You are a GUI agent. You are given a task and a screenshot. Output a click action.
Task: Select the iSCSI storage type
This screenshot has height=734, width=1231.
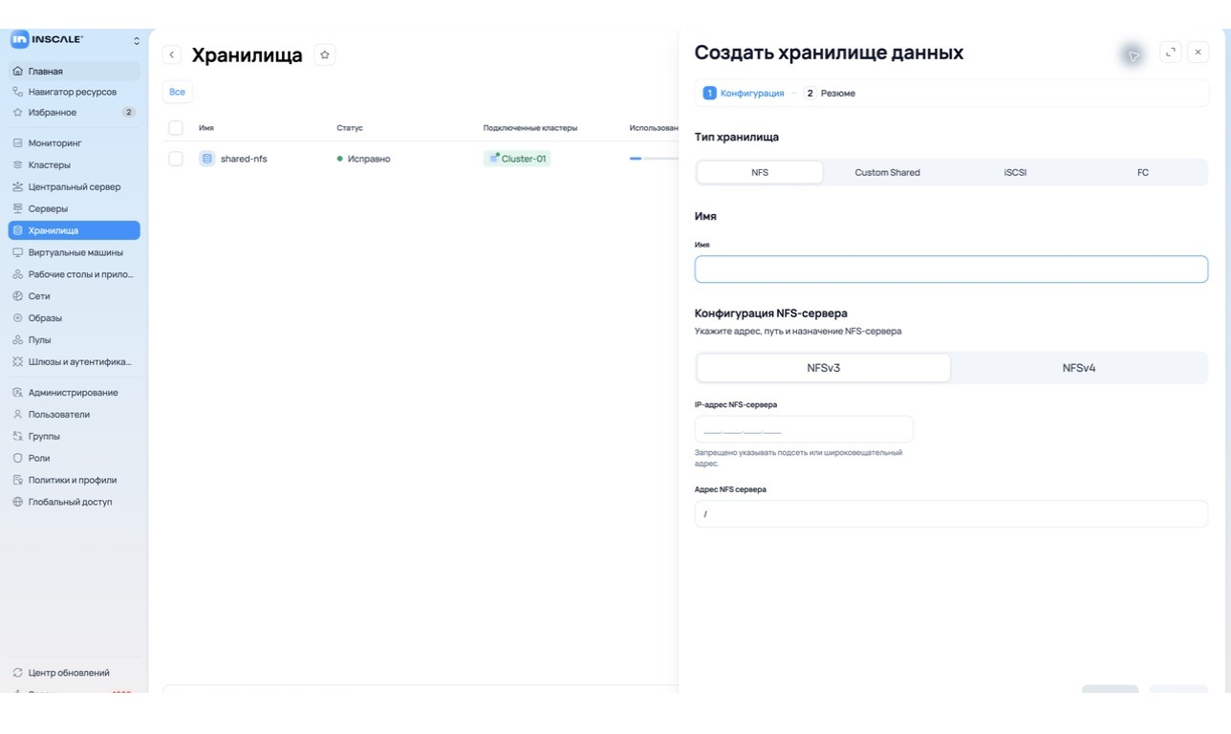pos(1015,173)
